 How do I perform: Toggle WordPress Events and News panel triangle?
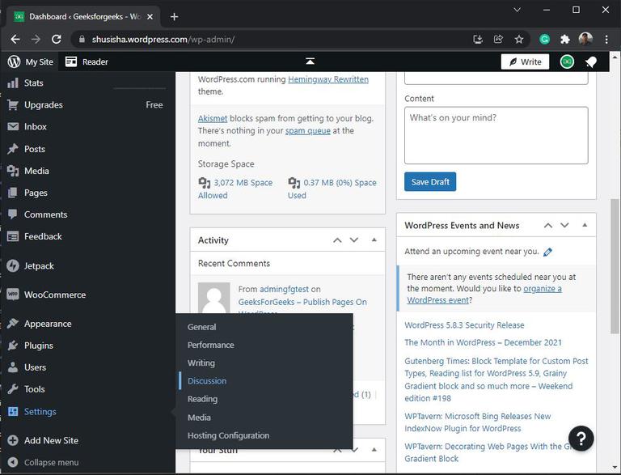585,225
